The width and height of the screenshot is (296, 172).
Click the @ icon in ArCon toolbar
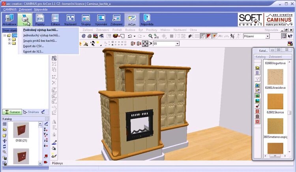pos(84,36)
